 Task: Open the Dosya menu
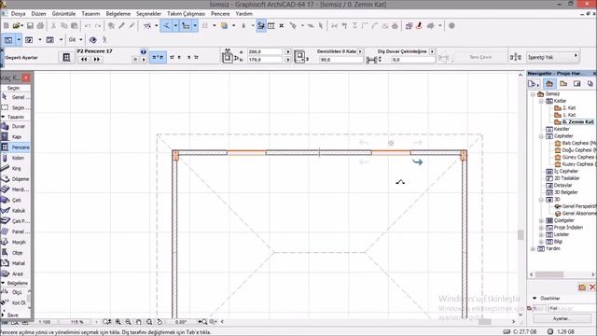(x=18, y=14)
